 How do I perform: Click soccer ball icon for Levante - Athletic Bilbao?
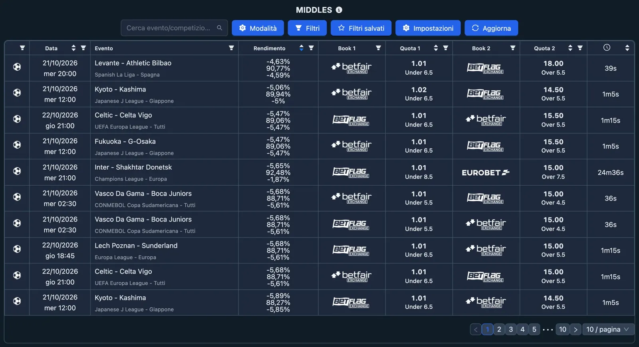(17, 67)
